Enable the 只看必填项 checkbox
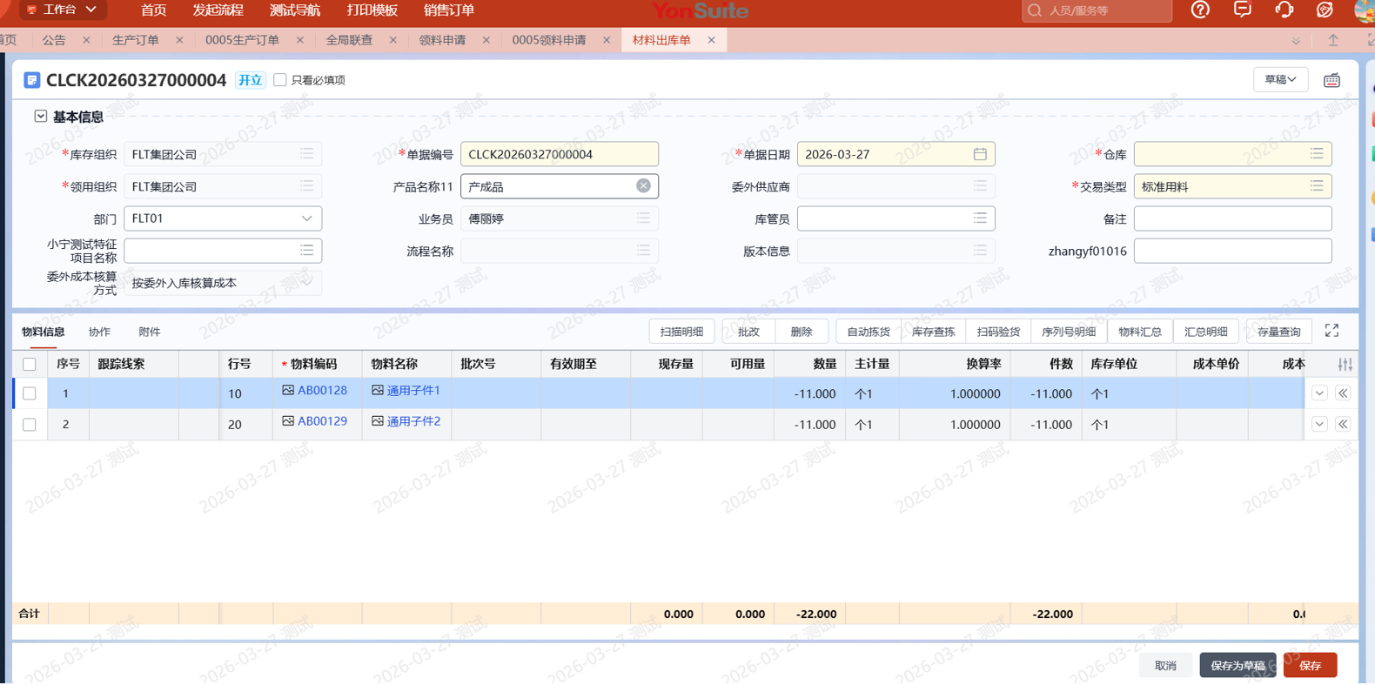1375x685 pixels. [x=280, y=80]
